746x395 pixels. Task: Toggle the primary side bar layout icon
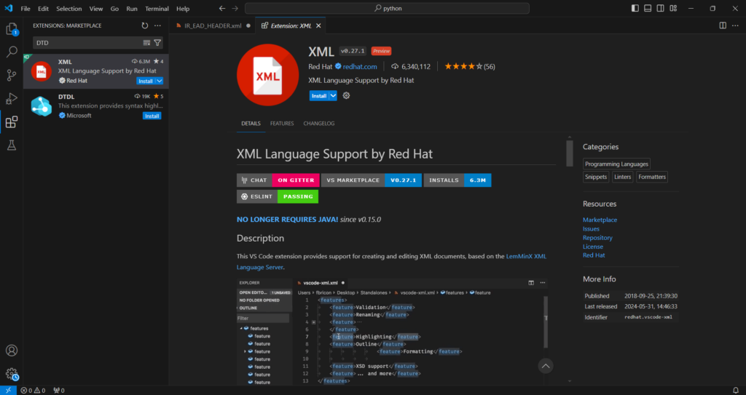pyautogui.click(x=635, y=9)
